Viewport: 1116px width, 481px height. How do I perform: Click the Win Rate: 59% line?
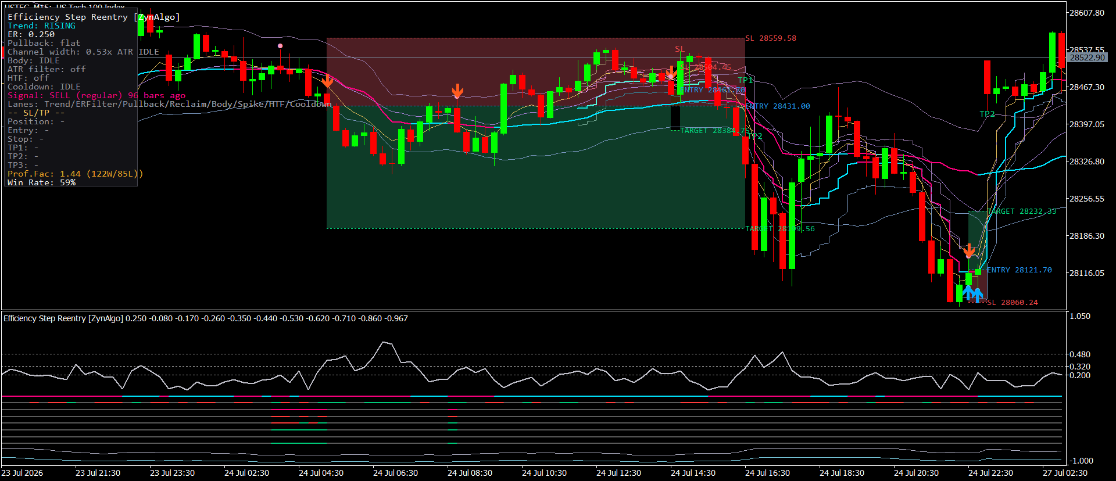[42, 183]
